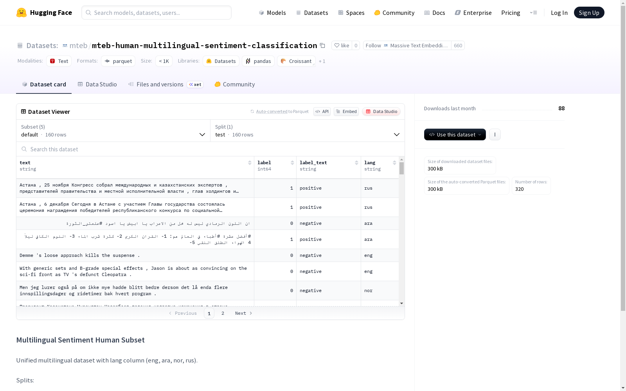Select the pandas library tag

(x=258, y=61)
